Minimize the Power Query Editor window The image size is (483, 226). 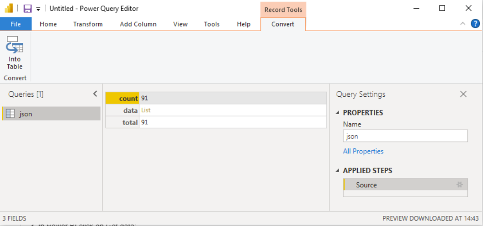click(x=416, y=8)
